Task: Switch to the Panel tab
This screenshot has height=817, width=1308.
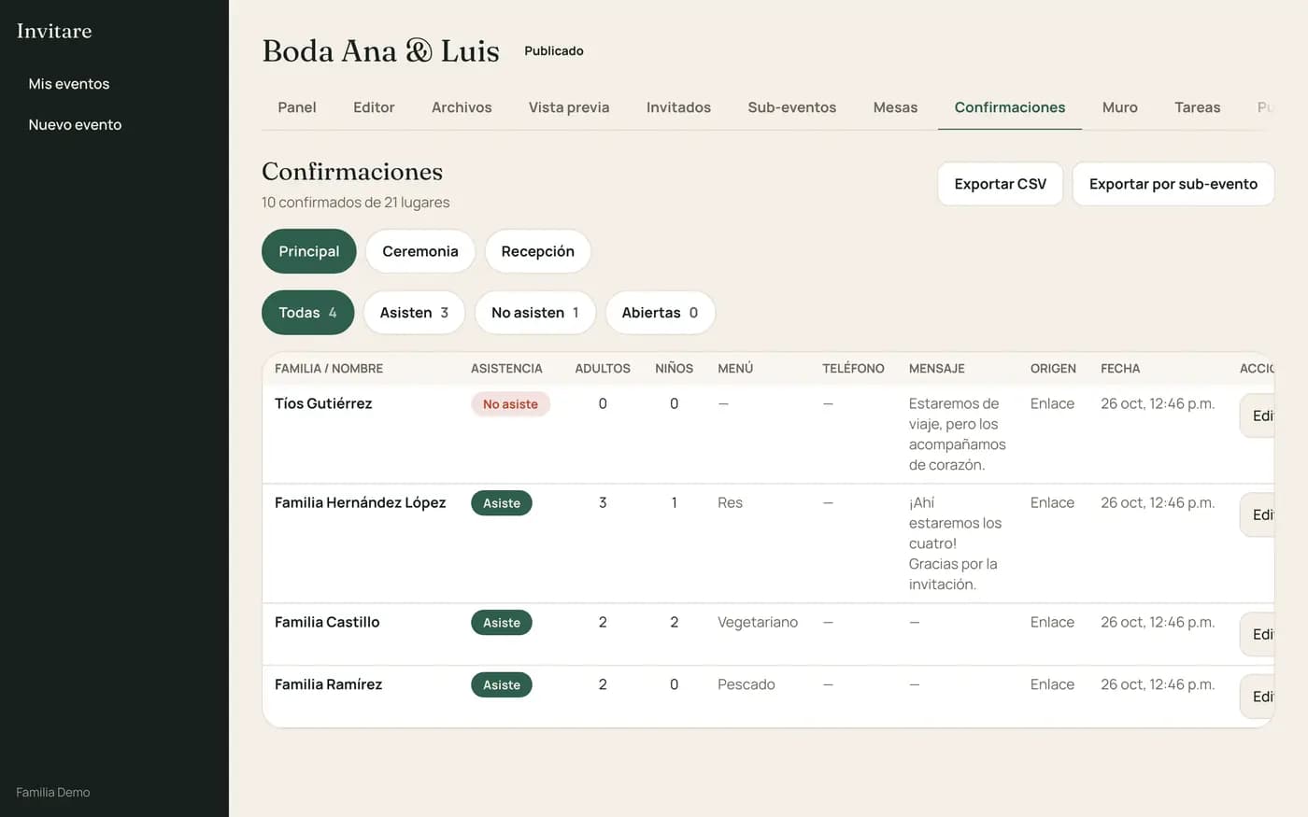Action: [x=297, y=107]
